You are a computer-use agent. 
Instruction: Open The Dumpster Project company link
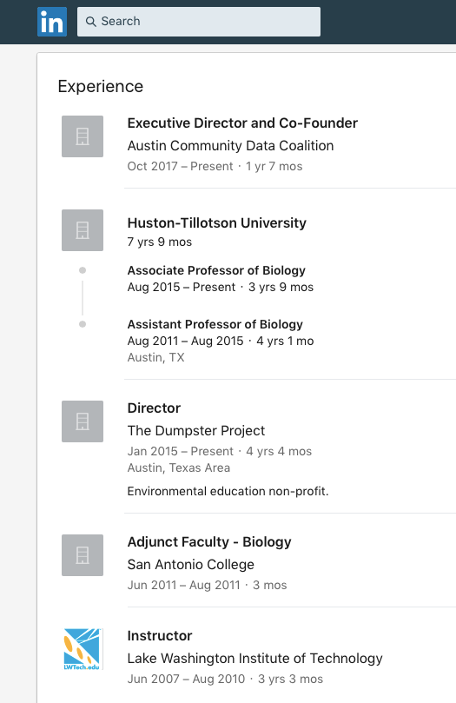(x=196, y=431)
